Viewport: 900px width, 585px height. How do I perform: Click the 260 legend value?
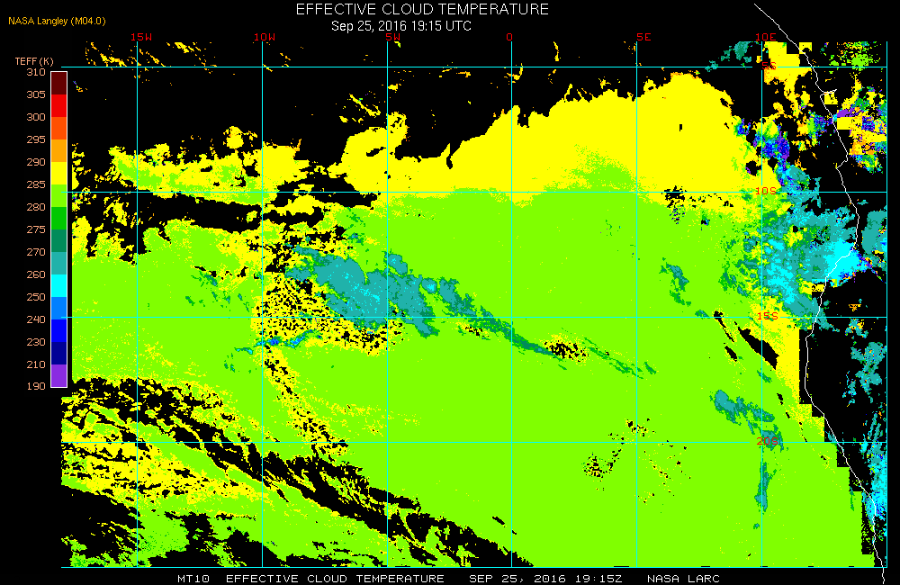tap(36, 274)
